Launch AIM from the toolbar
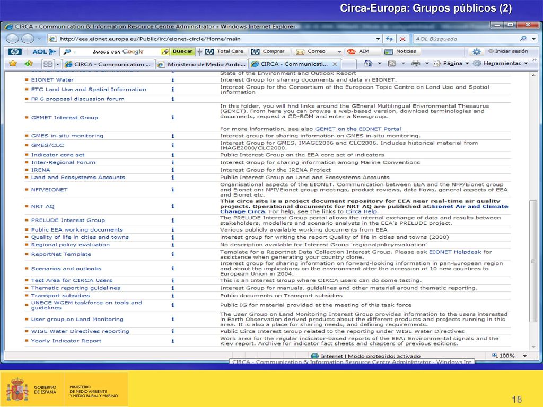This screenshot has width=543, height=407. [x=358, y=51]
